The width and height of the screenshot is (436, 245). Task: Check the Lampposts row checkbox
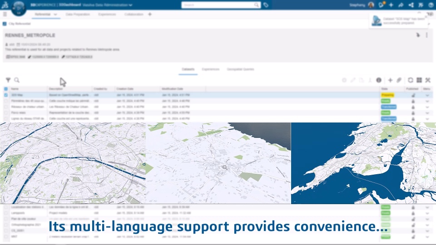click(x=6, y=213)
